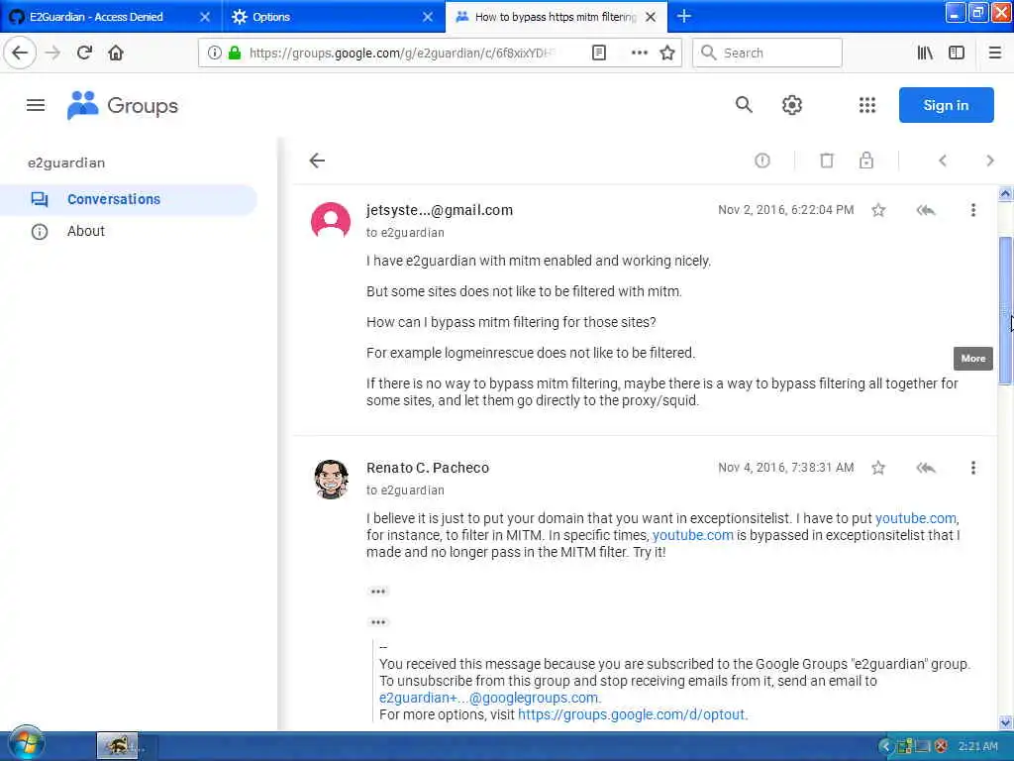Open the Library icon
Viewport: 1014px width, 761px height.
tap(925, 53)
